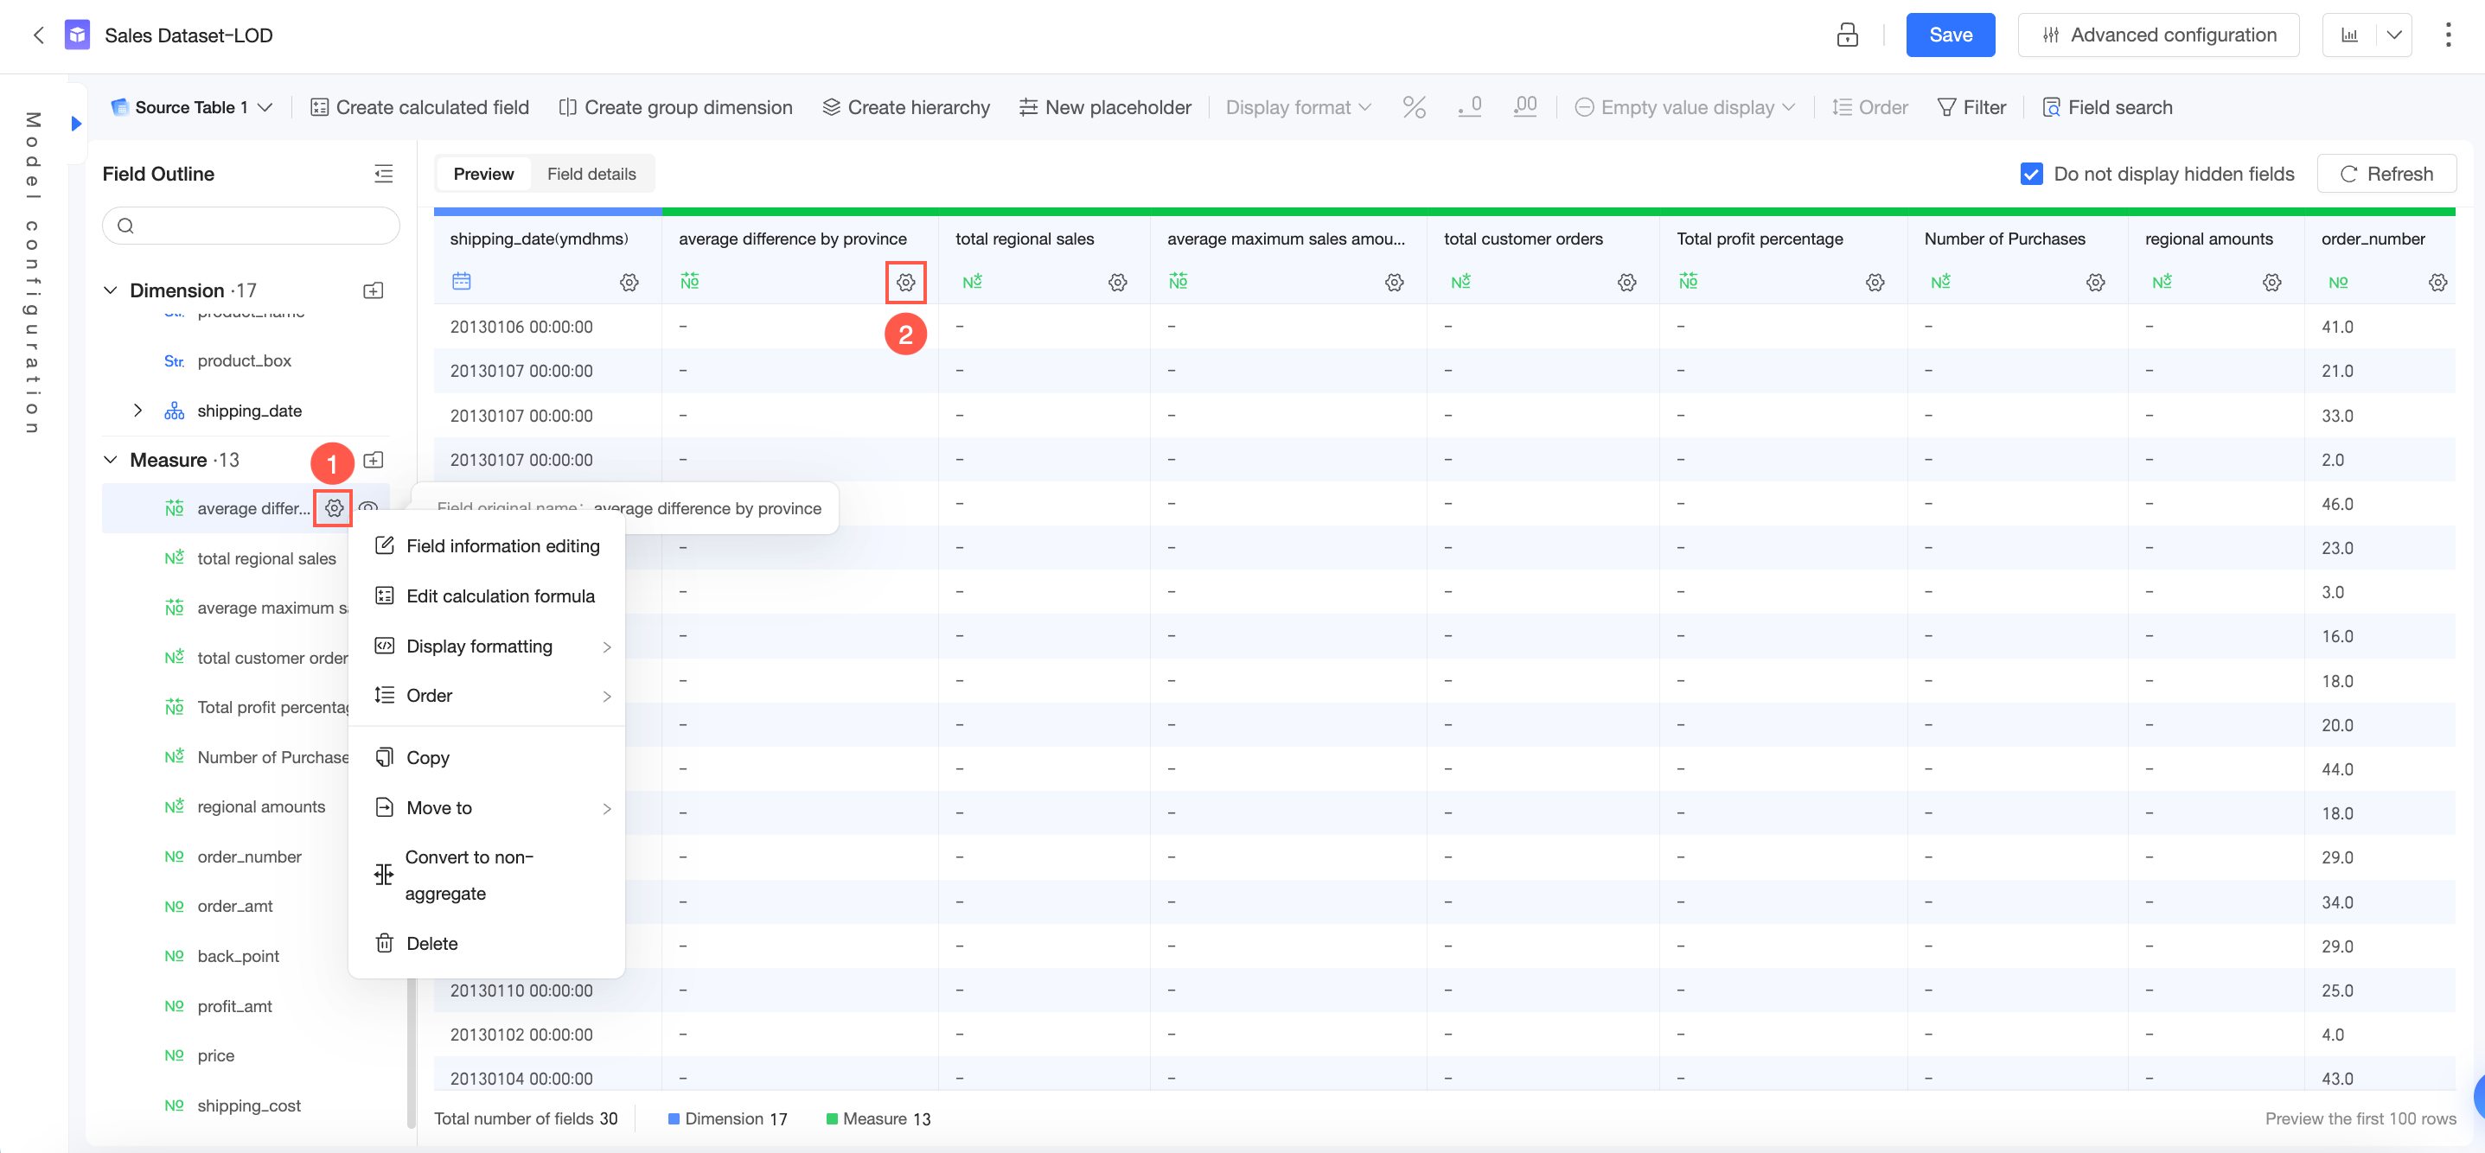The width and height of the screenshot is (2485, 1153).
Task: Click the Refresh button
Action: tap(2386, 174)
